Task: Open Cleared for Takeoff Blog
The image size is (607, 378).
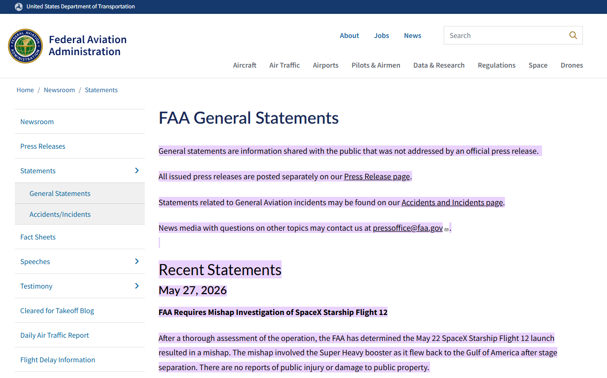Action: [x=57, y=310]
